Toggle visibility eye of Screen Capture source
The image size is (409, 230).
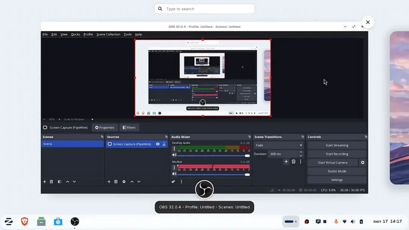(158, 144)
